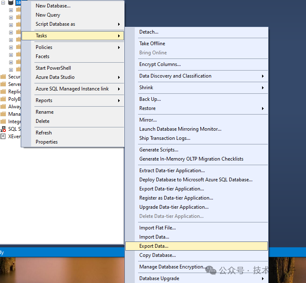Expand the Restore submenu arrow
This screenshot has height=283, width=306.
[262, 108]
